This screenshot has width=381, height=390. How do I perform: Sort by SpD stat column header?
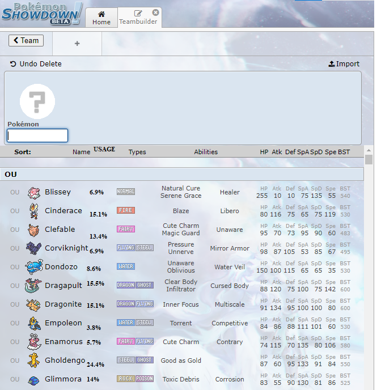(316, 152)
